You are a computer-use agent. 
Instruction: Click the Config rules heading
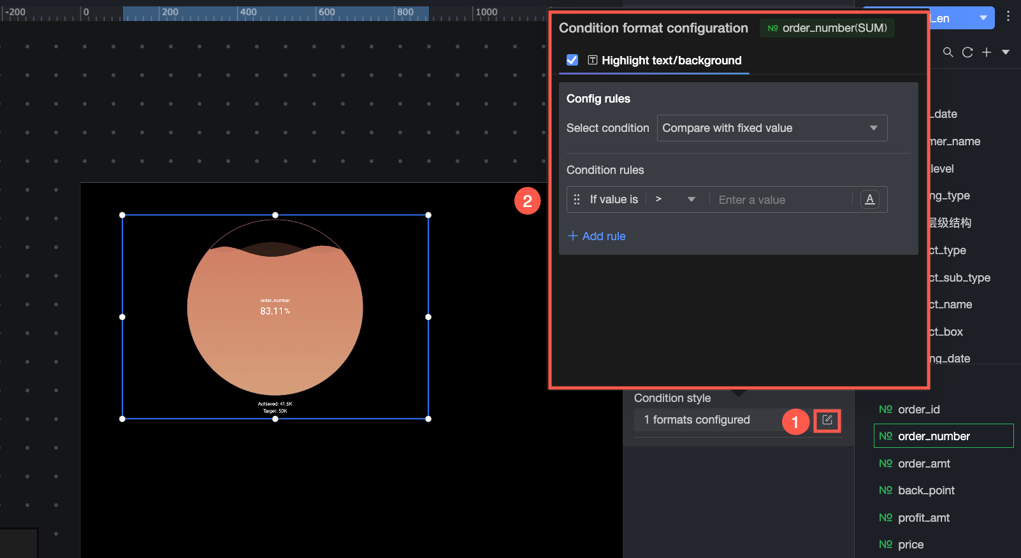click(598, 99)
